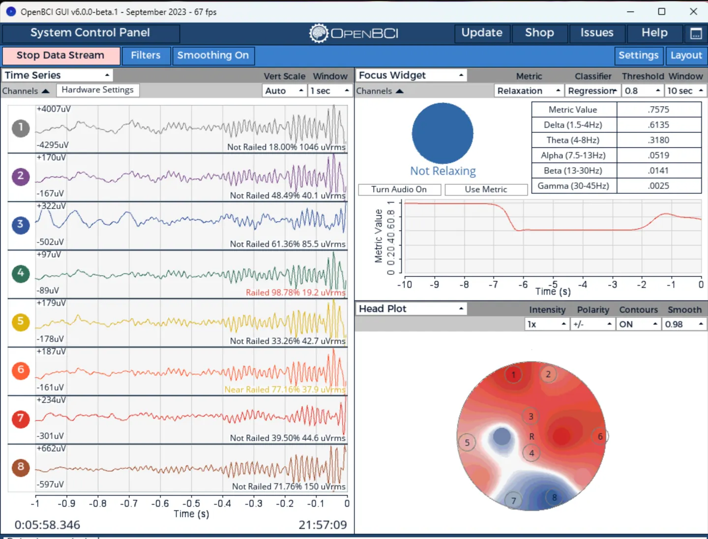This screenshot has width=708, height=539.
Task: Select electrode 1 on head plot
Action: click(x=514, y=375)
